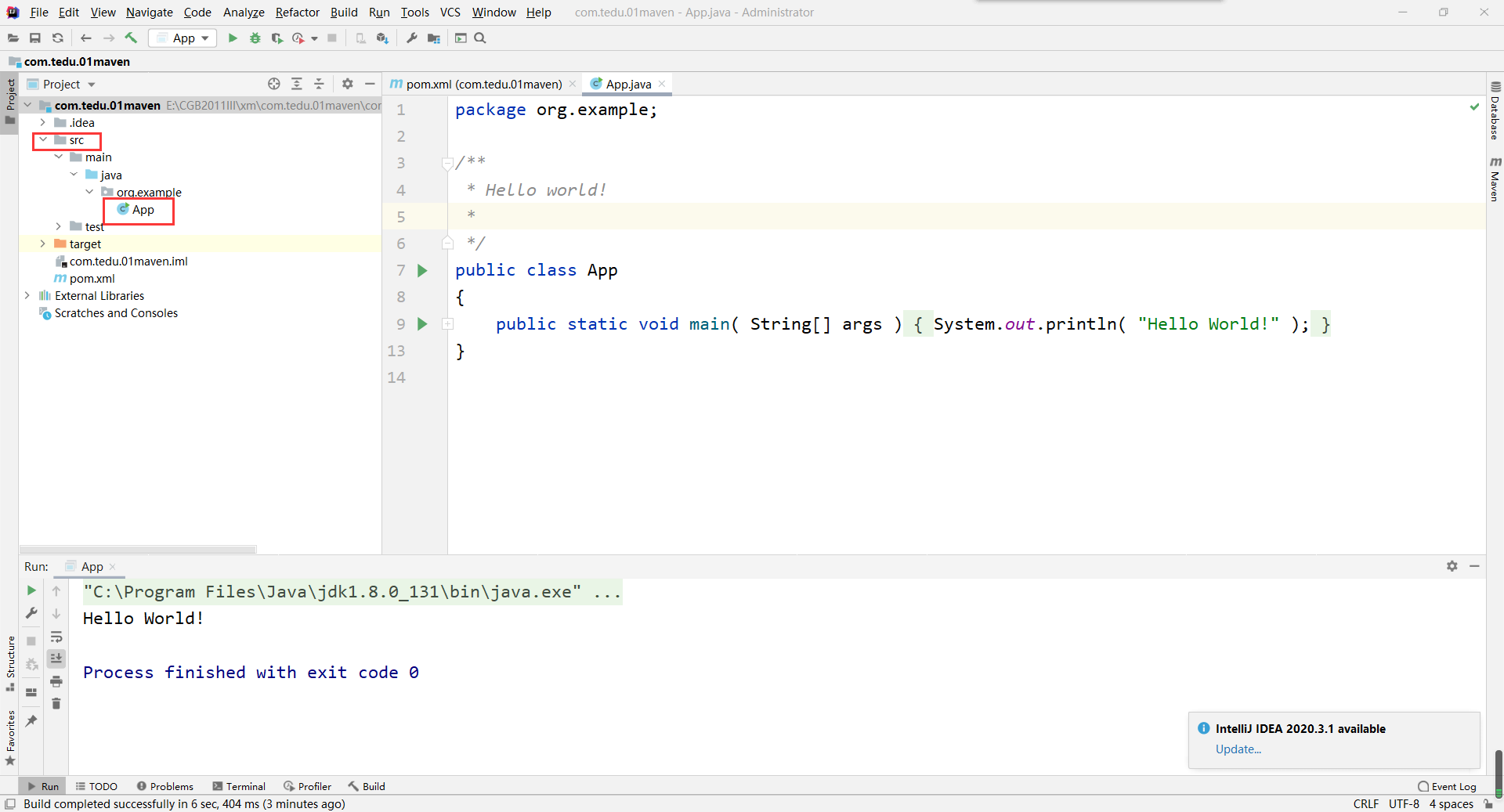Screen dimensions: 1504x812
Task: Open Search Everywhere magnifier
Action: [480, 38]
